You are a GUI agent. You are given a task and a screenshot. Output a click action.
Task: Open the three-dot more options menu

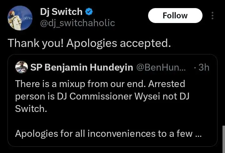coord(212,16)
